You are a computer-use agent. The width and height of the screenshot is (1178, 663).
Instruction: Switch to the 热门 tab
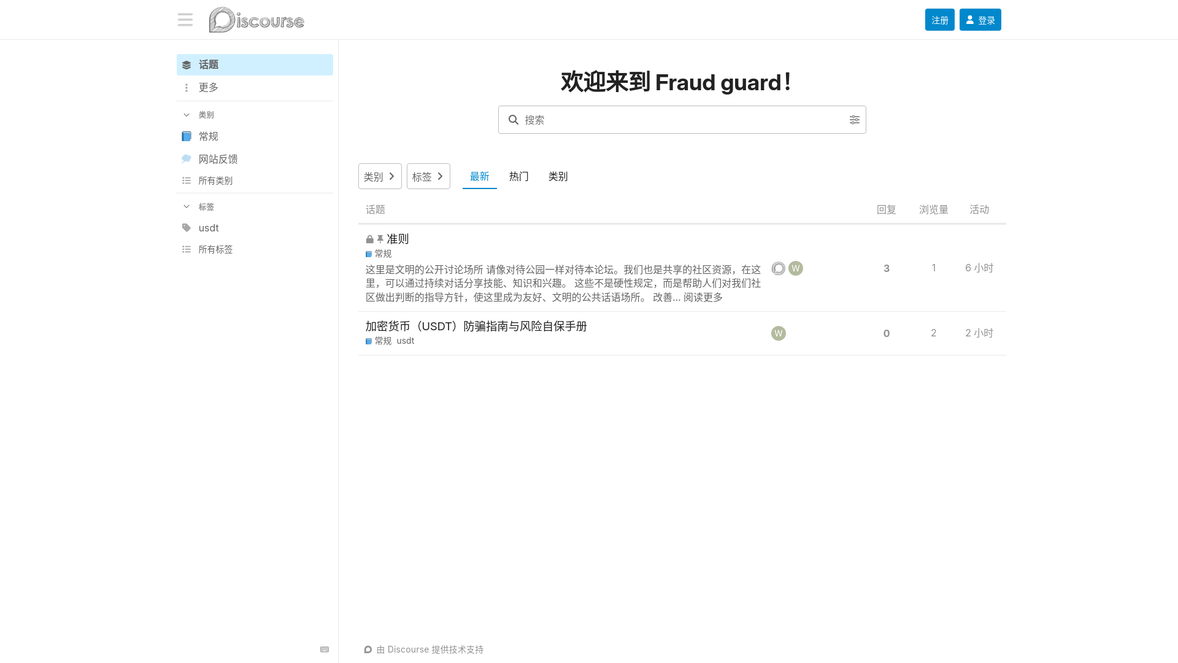click(x=519, y=176)
